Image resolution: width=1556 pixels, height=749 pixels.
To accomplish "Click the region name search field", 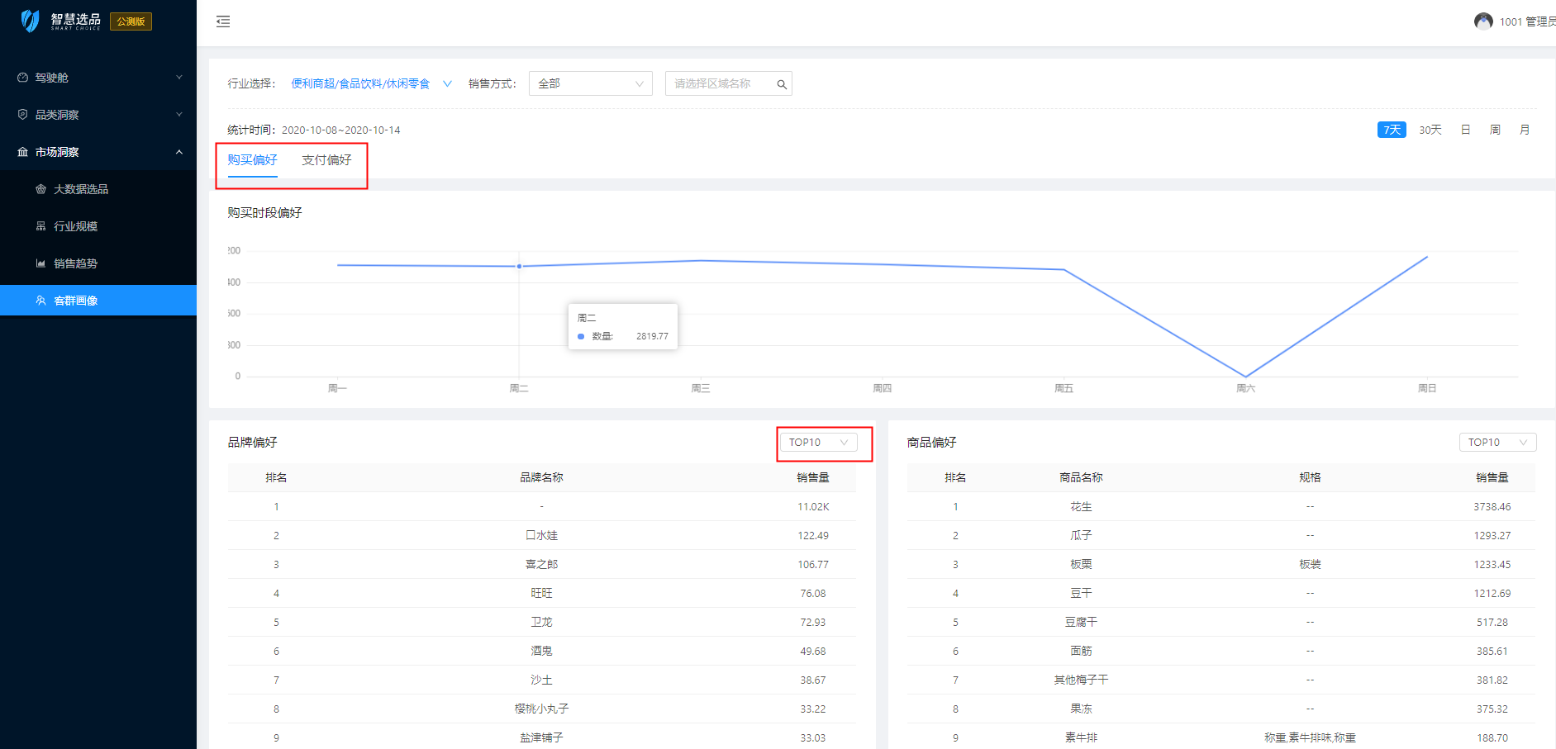I will (x=719, y=83).
